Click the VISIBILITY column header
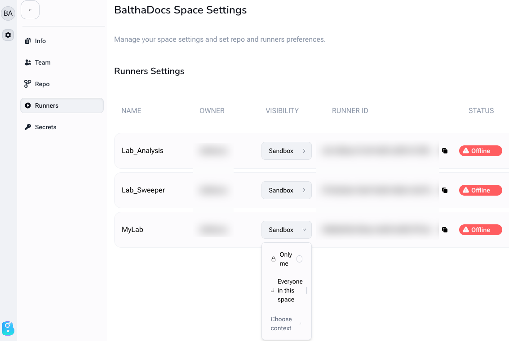The height and width of the screenshot is (341, 509). pos(282,111)
